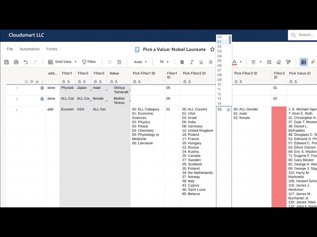The height and width of the screenshot is (237, 317).
Task: Open the File menu
Action: pyautogui.click(x=10, y=49)
